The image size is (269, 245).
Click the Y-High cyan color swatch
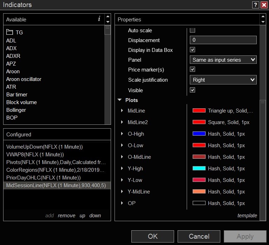pos(199,168)
